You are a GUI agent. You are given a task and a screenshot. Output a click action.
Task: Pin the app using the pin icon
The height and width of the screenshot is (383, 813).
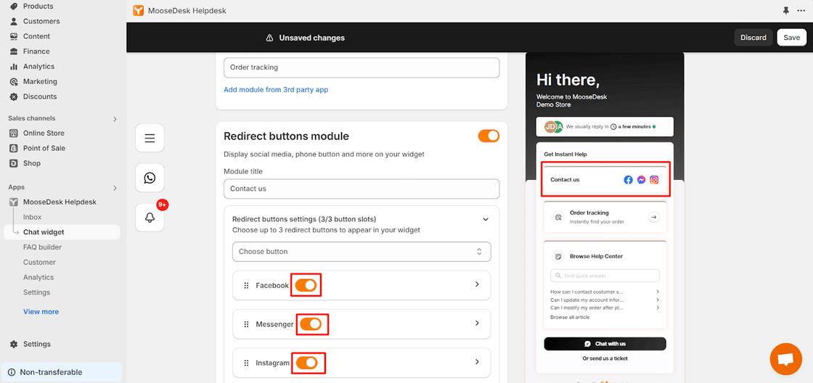(x=786, y=10)
